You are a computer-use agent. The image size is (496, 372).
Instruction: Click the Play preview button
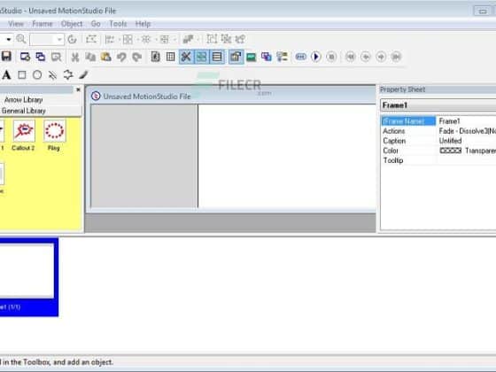click(x=315, y=57)
